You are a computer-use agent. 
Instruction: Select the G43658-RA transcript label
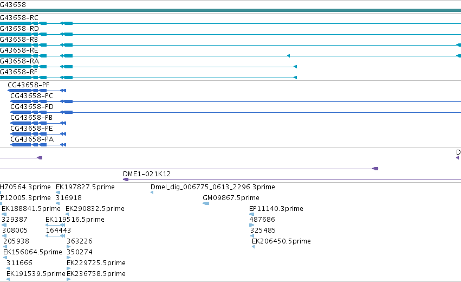20,61
